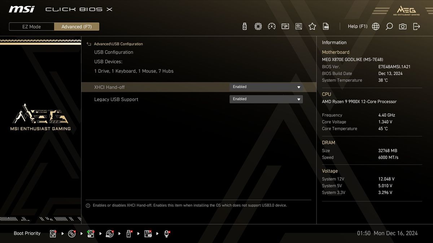Click the Motherboard section heading
This screenshot has height=243, width=433.
click(x=336, y=52)
